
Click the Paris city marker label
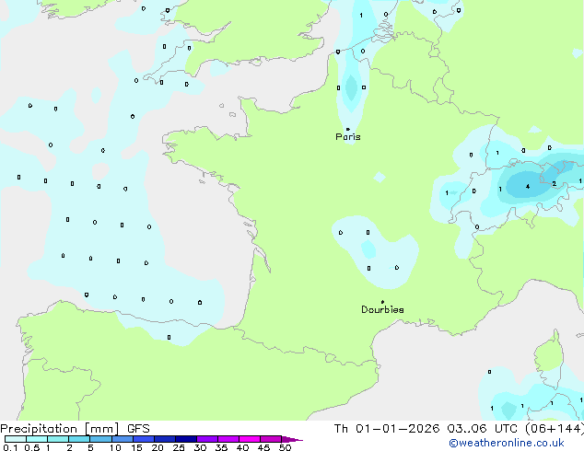[x=348, y=137]
